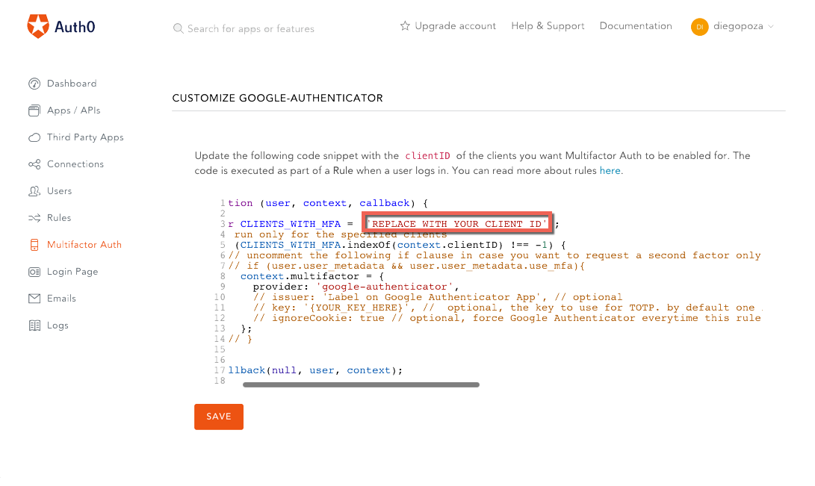Click the code editor horizontal scrollbar
The height and width of the screenshot is (486, 815).
(361, 384)
